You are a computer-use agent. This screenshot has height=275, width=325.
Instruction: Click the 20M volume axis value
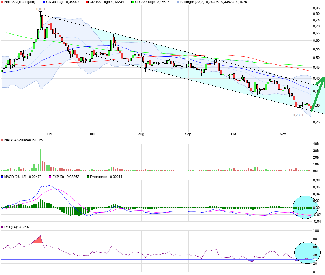click(x=316, y=157)
